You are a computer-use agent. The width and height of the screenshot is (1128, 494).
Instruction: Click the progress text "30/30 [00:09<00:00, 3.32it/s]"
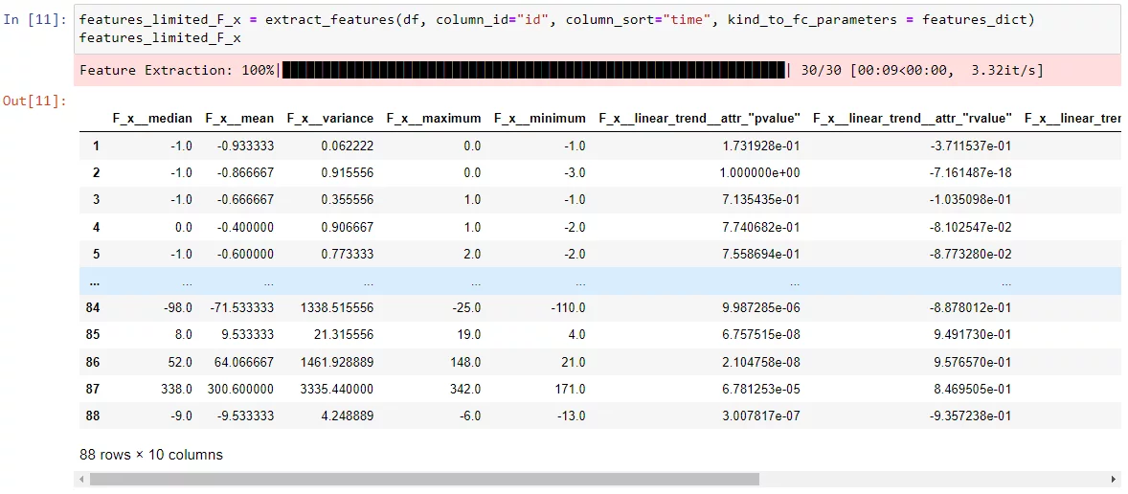[921, 70]
